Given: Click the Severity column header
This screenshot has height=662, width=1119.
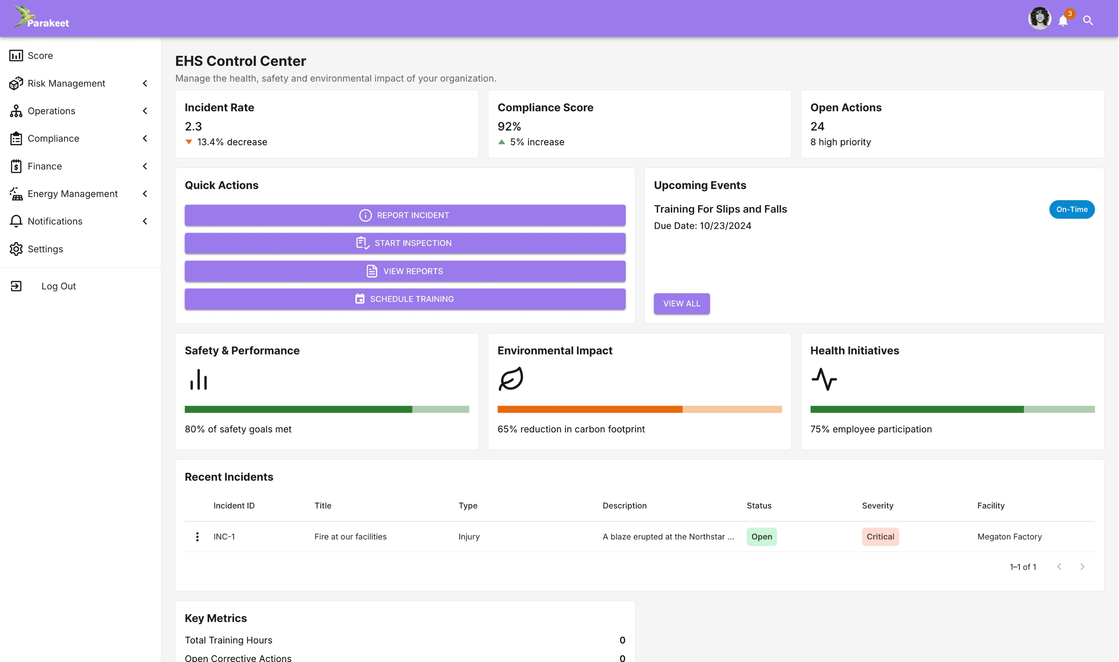Looking at the screenshot, I should pos(877,505).
